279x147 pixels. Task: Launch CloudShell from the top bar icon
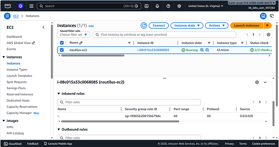[x=146, y=6]
